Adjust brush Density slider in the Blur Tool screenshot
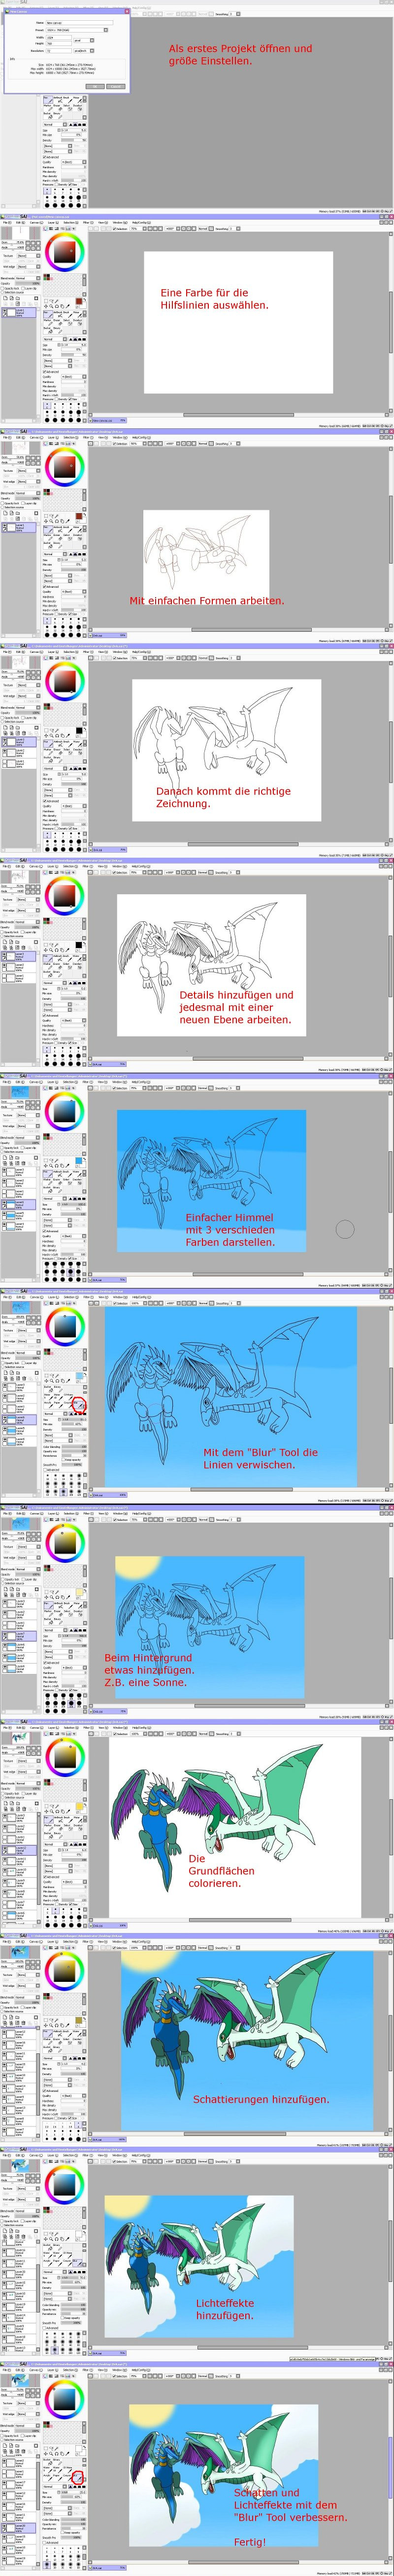 click(x=75, y=1430)
